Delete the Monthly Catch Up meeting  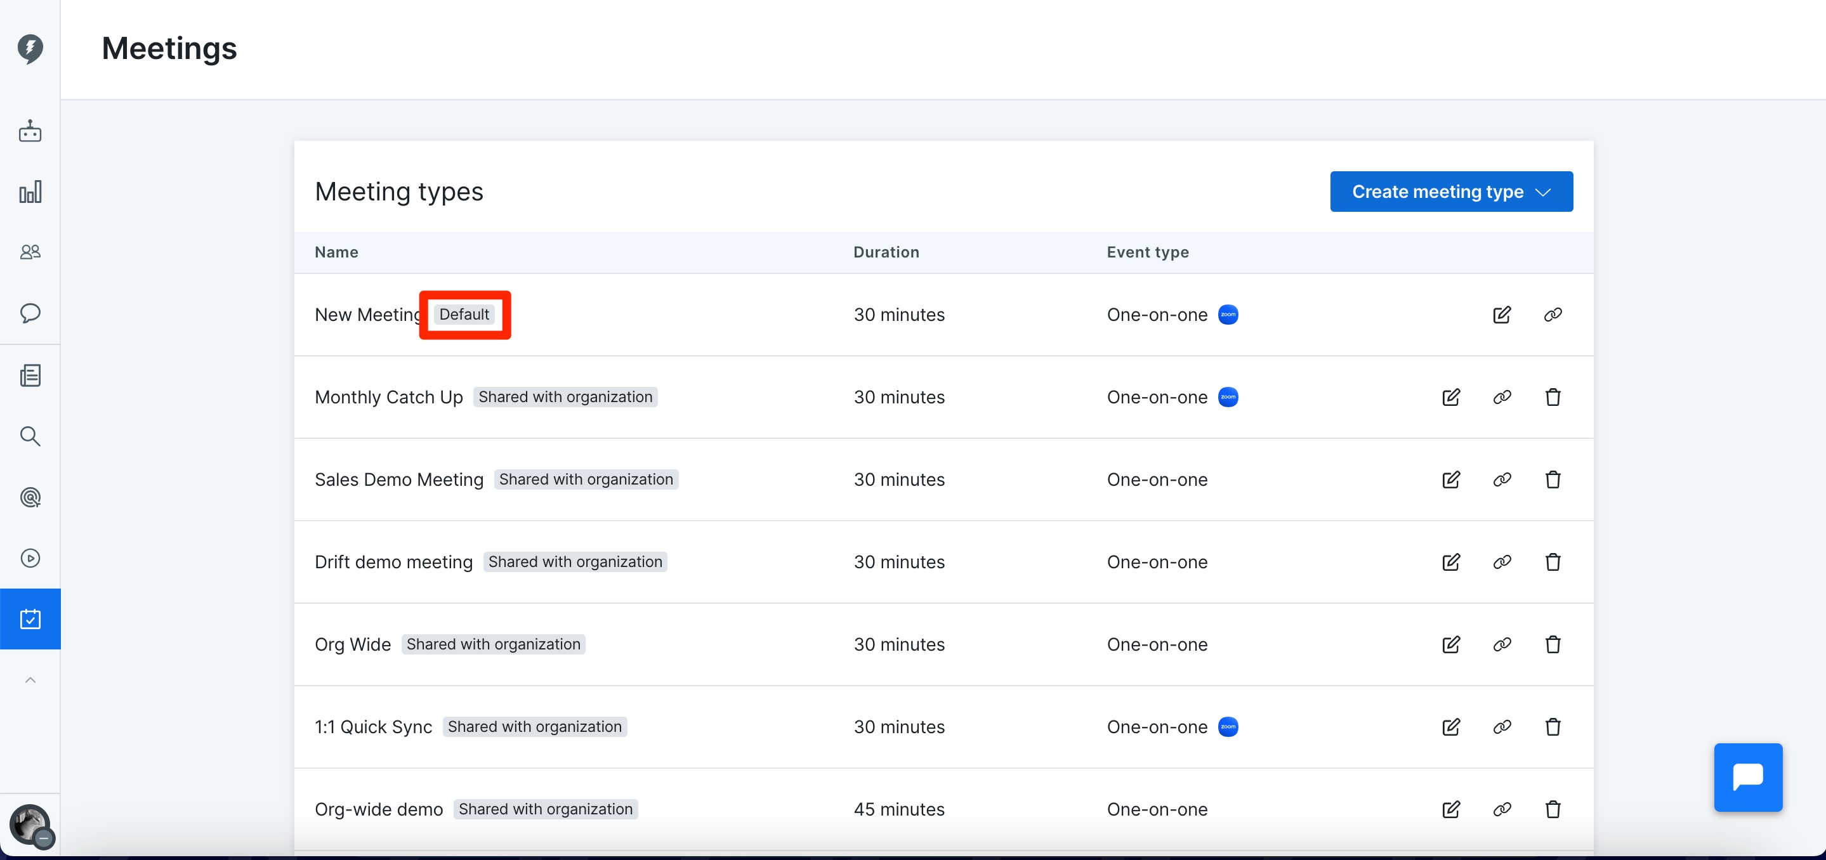point(1553,397)
